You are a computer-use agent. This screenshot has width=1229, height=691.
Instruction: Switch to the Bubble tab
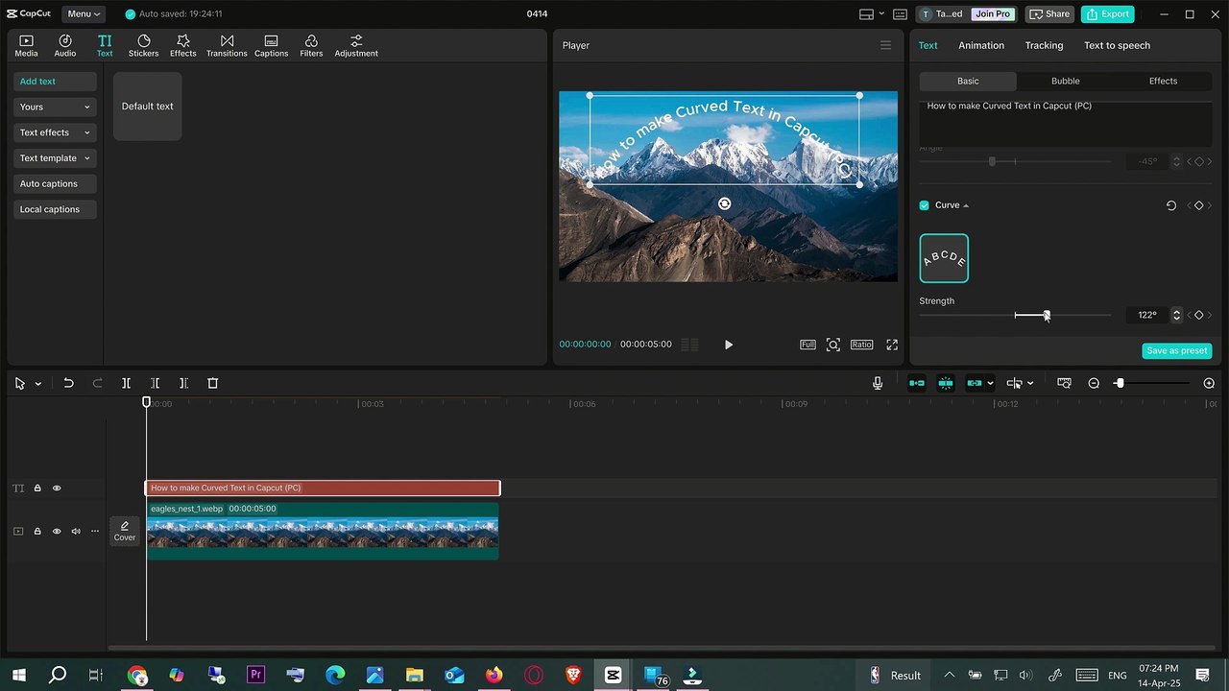(x=1065, y=82)
